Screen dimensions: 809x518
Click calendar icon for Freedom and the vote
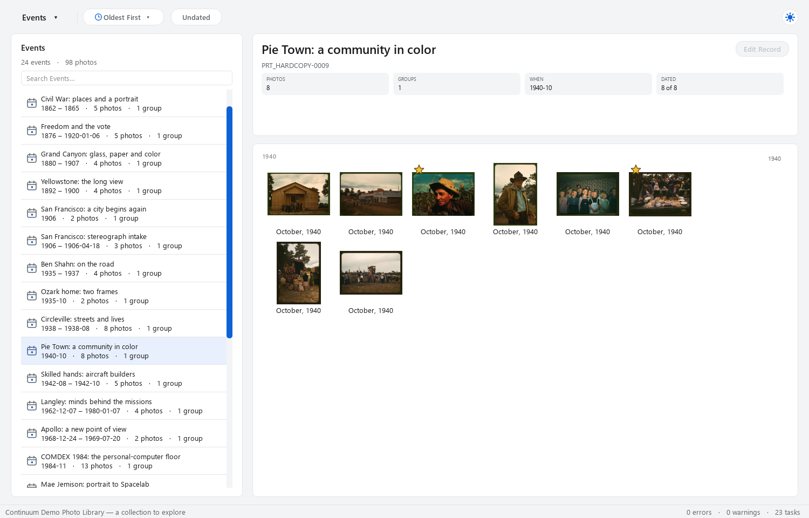pos(32,131)
